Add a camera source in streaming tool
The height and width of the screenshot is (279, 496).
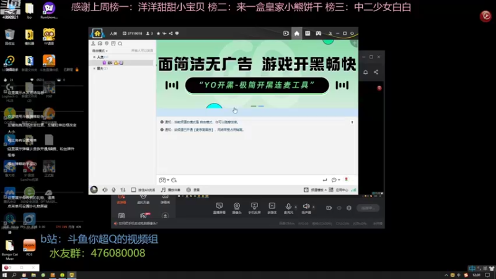[x=237, y=208]
